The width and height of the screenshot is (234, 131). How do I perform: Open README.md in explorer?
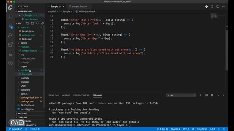(x=27, y=105)
